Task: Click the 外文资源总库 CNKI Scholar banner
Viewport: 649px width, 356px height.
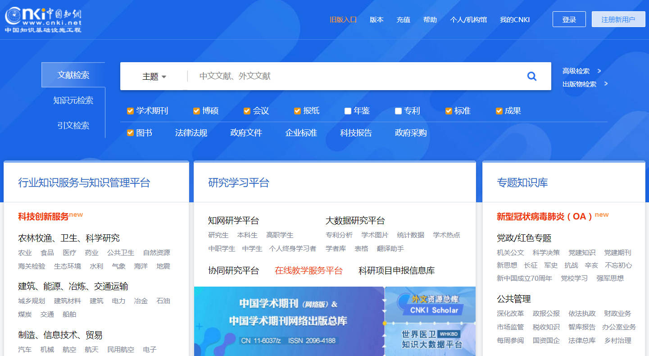Action: click(x=431, y=305)
